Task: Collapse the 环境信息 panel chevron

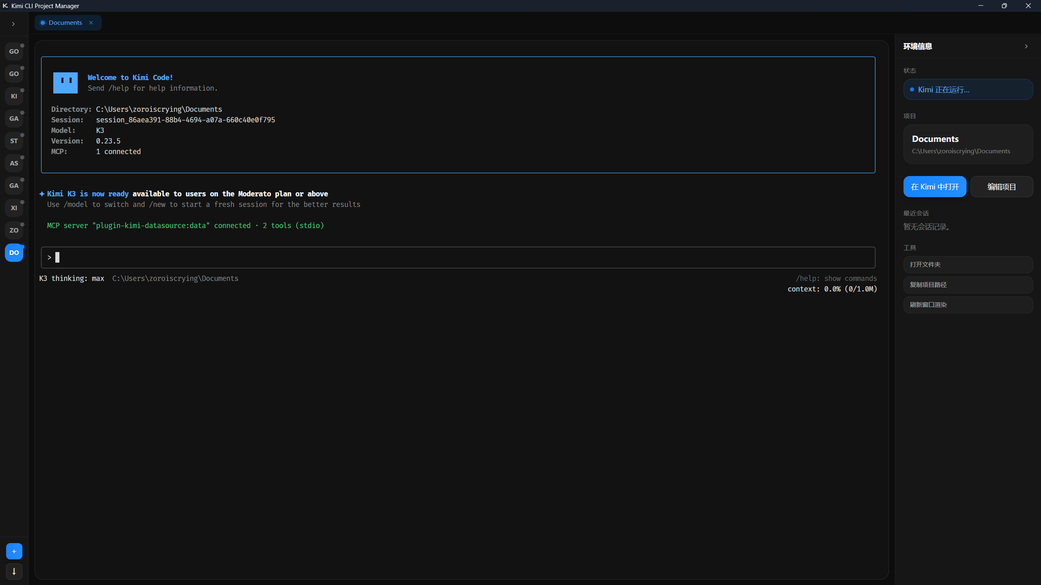Action: 1026,46
